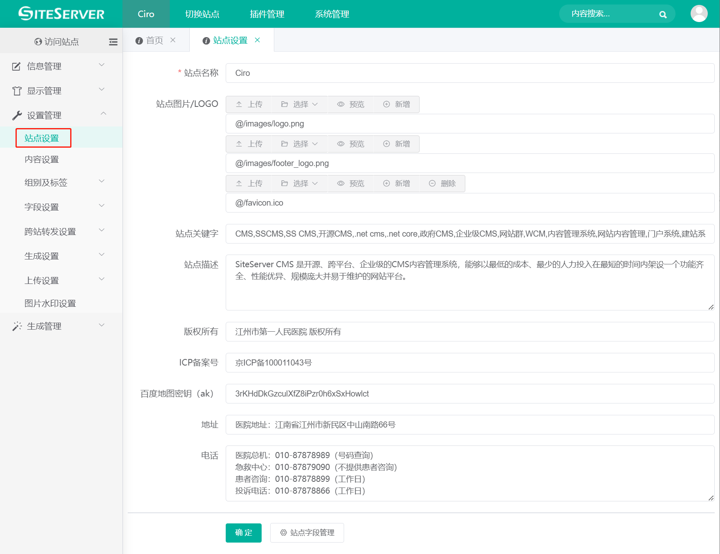Click the ICP备案号 input field
This screenshot has height=554, width=720.
(469, 363)
